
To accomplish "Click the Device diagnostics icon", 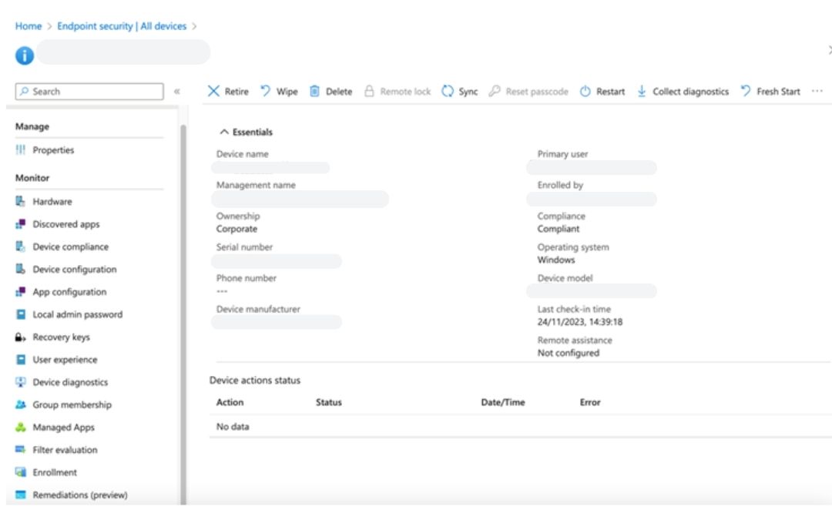I will pos(21,382).
